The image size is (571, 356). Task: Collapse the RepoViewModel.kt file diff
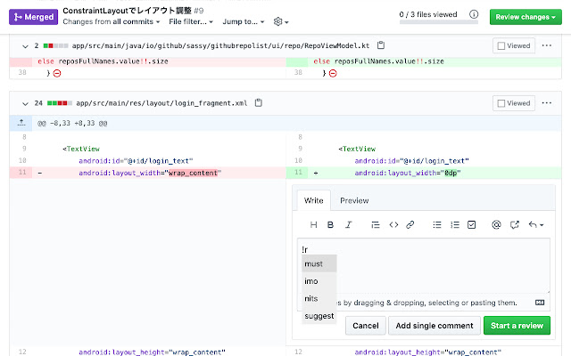click(x=24, y=45)
